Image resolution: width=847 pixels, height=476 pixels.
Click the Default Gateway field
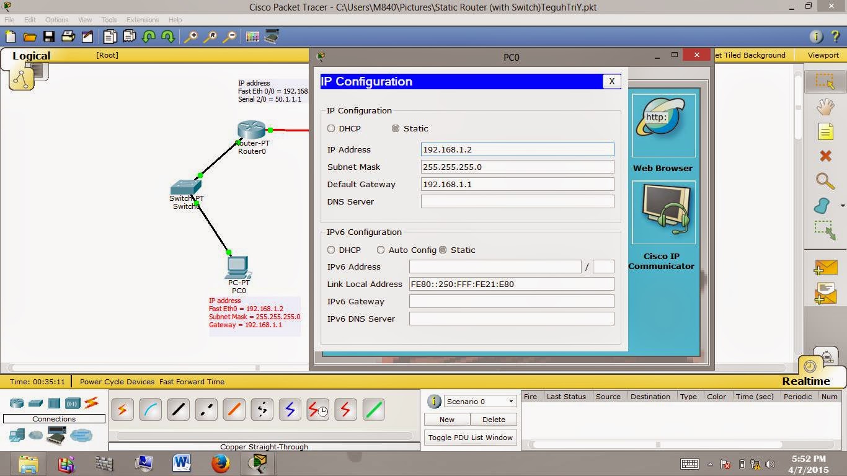click(517, 184)
